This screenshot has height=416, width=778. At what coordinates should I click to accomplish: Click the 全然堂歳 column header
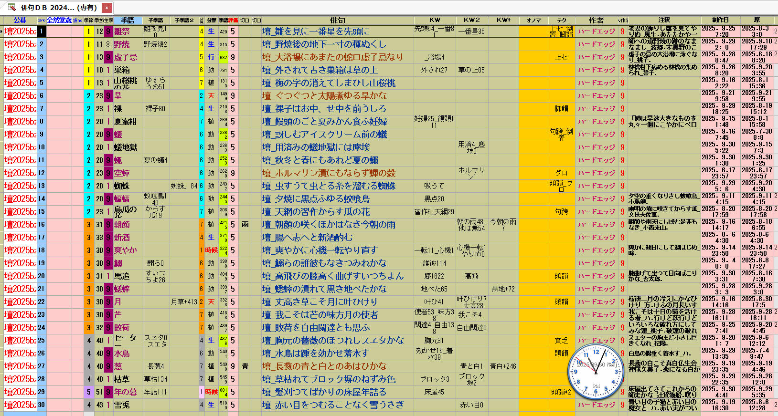pyautogui.click(x=59, y=21)
